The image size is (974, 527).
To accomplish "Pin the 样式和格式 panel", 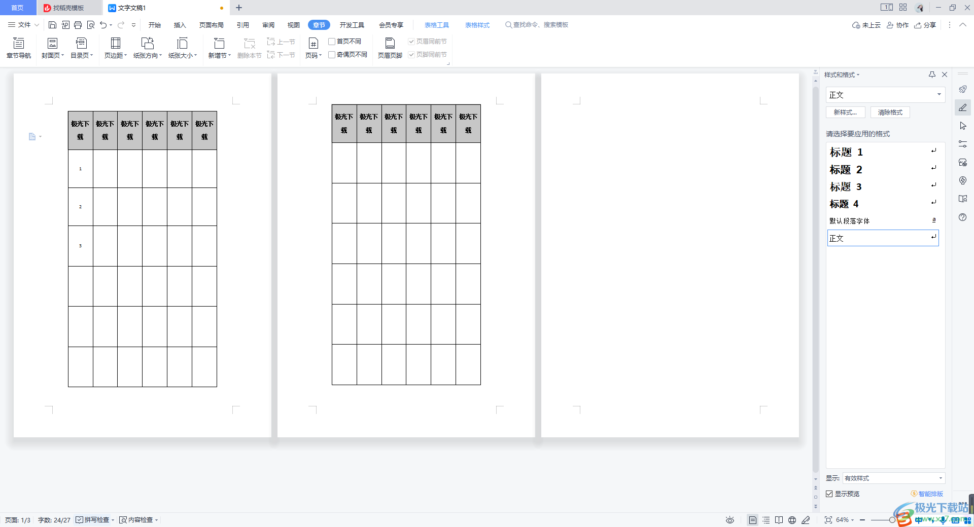I will (x=932, y=74).
